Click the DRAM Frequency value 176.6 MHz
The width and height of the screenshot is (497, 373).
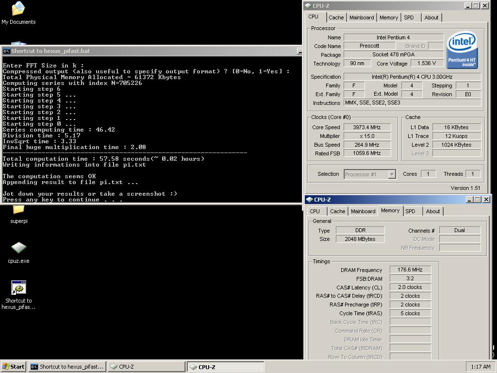click(410, 270)
